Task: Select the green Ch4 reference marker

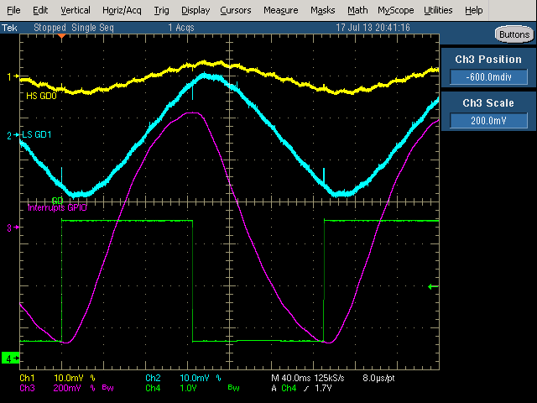Action: coord(11,359)
